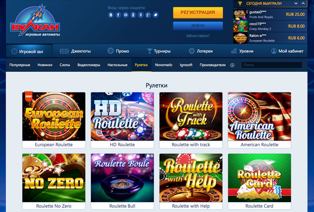
Task: Click the Mail.ru social login icon
Action: (126, 15)
